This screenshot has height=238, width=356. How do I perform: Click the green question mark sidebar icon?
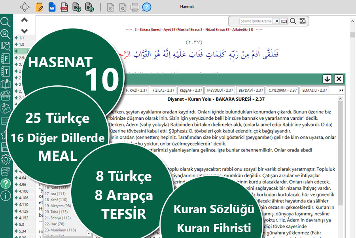click(6, 183)
